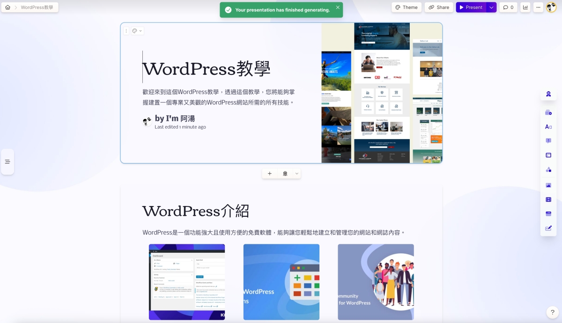The height and width of the screenshot is (323, 562).
Task: Go to home via house icon
Action: coord(7,7)
